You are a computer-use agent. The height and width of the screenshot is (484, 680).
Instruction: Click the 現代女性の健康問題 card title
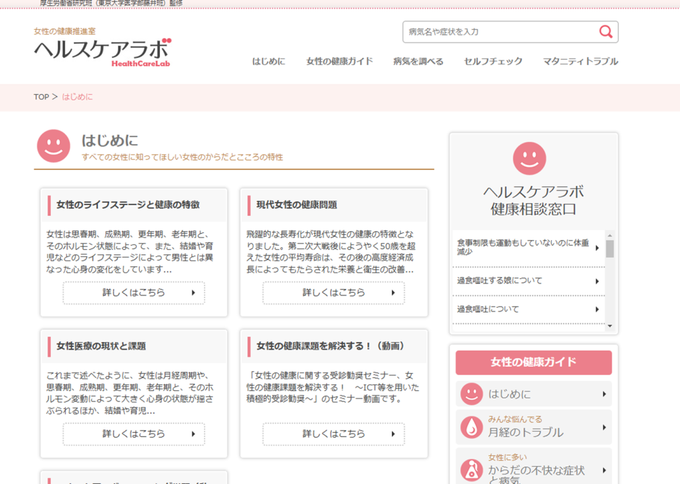coord(297,204)
